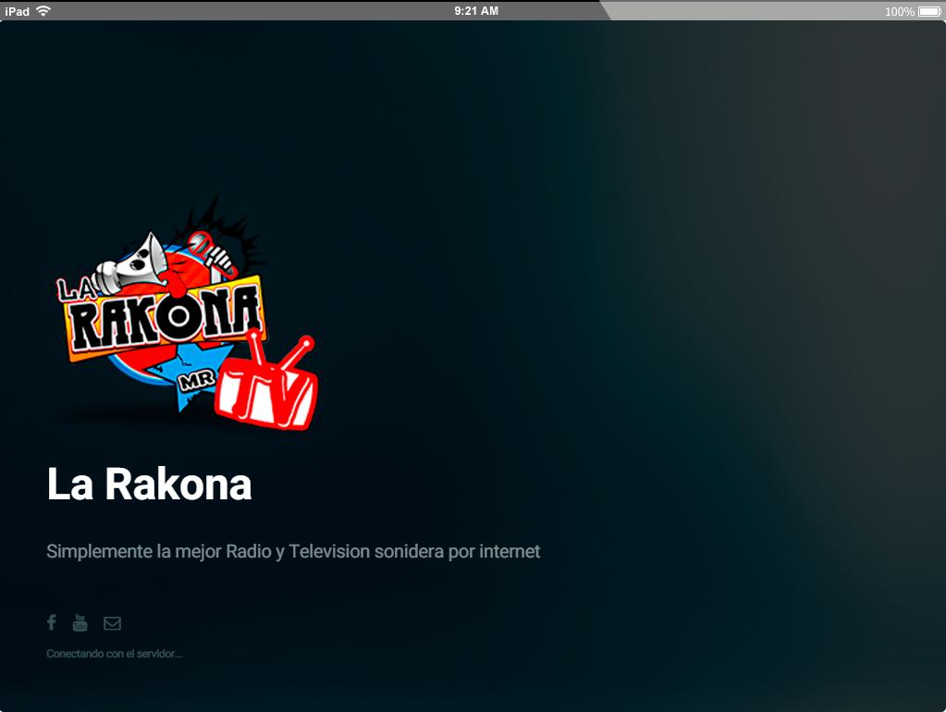Select the 'La Rakona' title heading
Screen dimensions: 946x712
pos(149,484)
